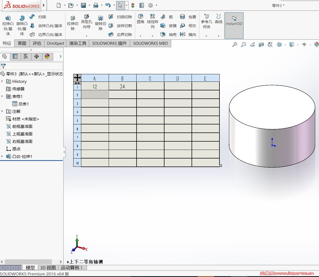Select the 扫描 sweep tool

pyautogui.click(x=38, y=17)
